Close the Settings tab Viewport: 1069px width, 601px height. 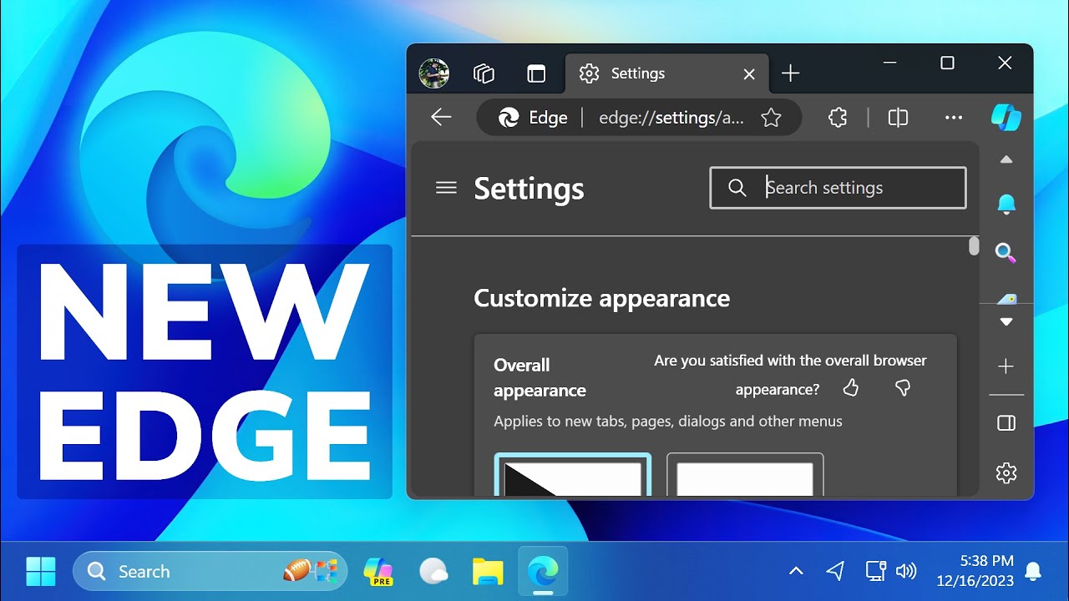click(x=749, y=74)
